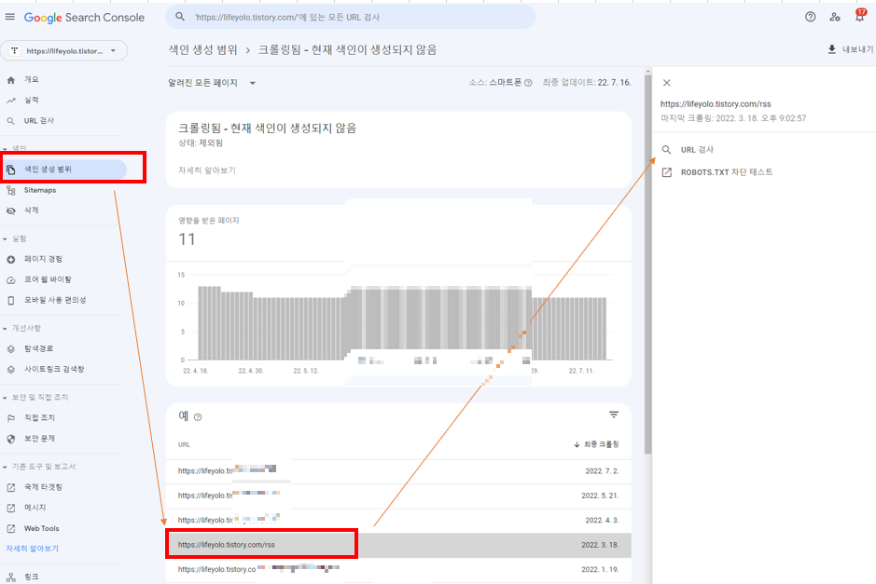Open the 알려진 모든 페이지 dropdown
This screenshot has height=584, width=876.
[212, 83]
